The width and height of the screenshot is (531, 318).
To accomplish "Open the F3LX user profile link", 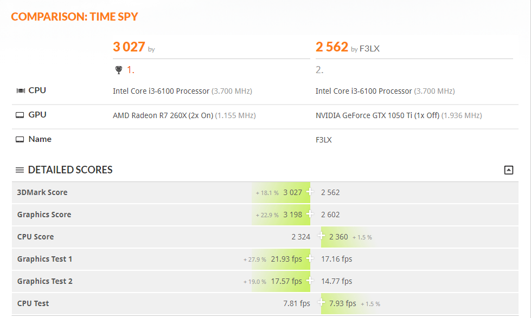I will [x=369, y=49].
